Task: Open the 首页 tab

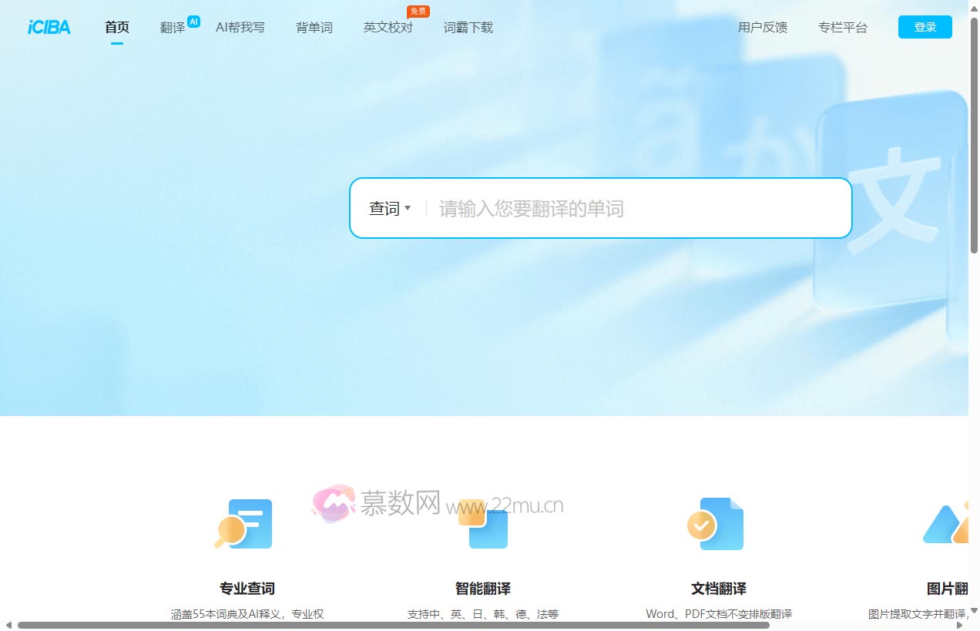Action: 117,28
